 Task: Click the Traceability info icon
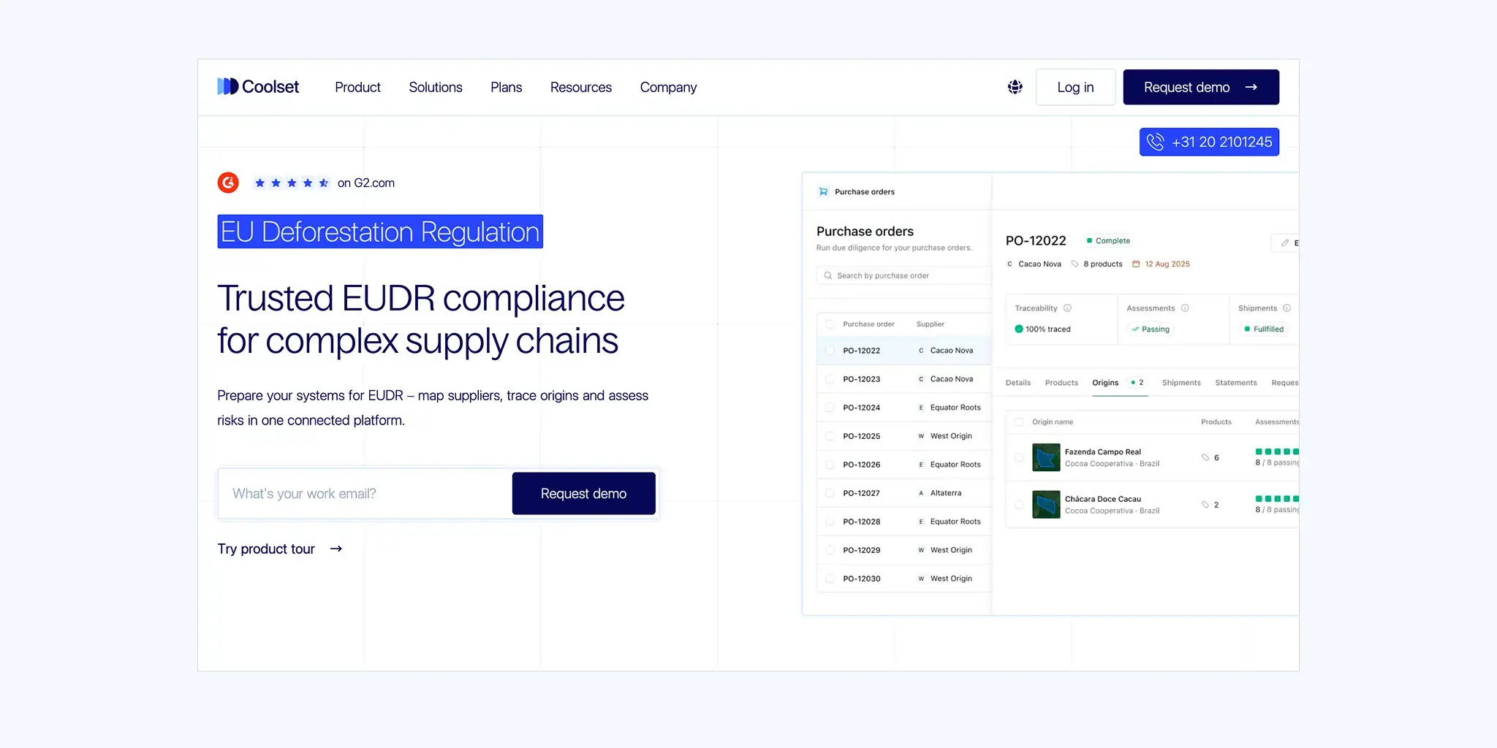(1067, 308)
